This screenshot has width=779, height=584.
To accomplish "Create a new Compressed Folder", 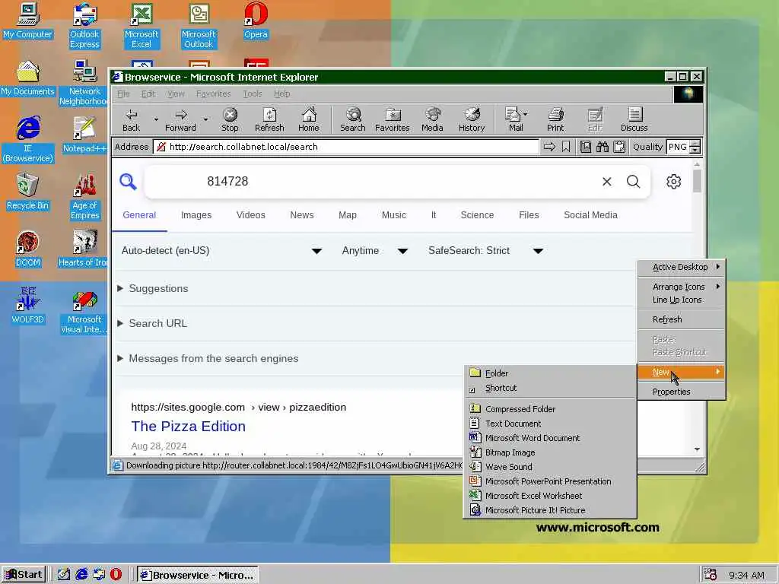I will point(550,409).
